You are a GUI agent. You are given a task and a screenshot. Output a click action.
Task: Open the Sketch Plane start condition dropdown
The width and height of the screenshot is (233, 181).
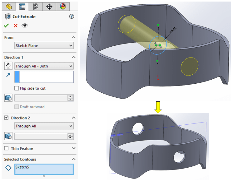click(x=44, y=46)
